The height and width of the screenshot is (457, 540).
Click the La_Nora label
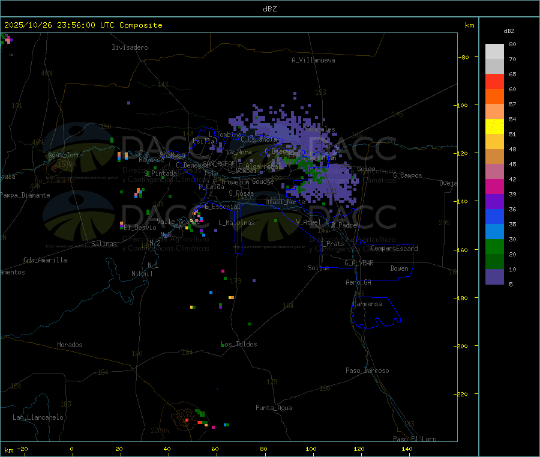tap(239, 152)
